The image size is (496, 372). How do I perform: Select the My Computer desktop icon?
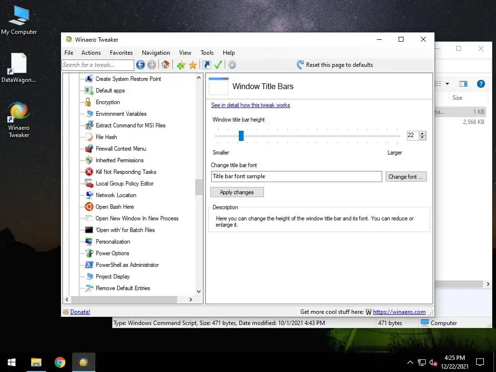19,20
